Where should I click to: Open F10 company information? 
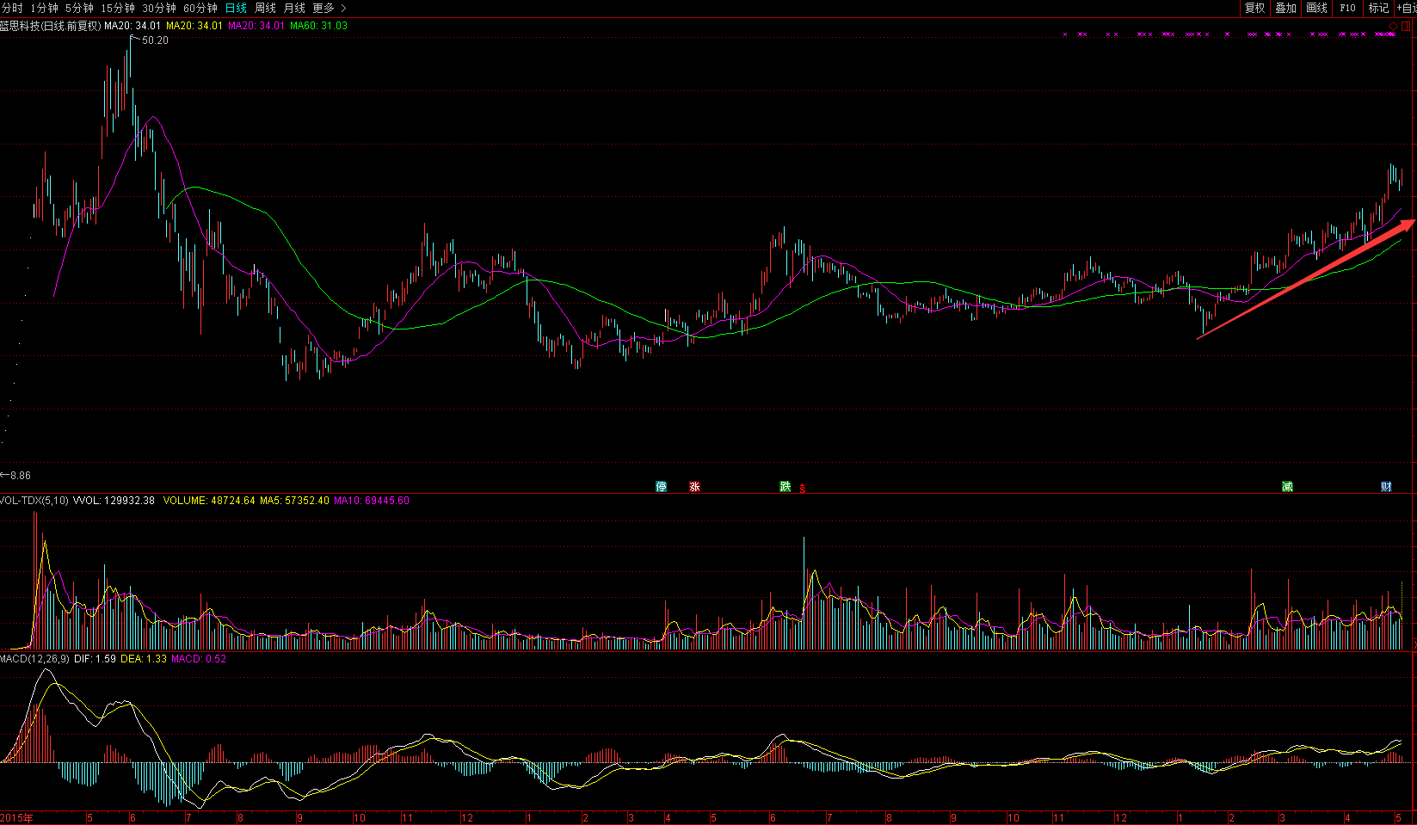[x=1347, y=8]
